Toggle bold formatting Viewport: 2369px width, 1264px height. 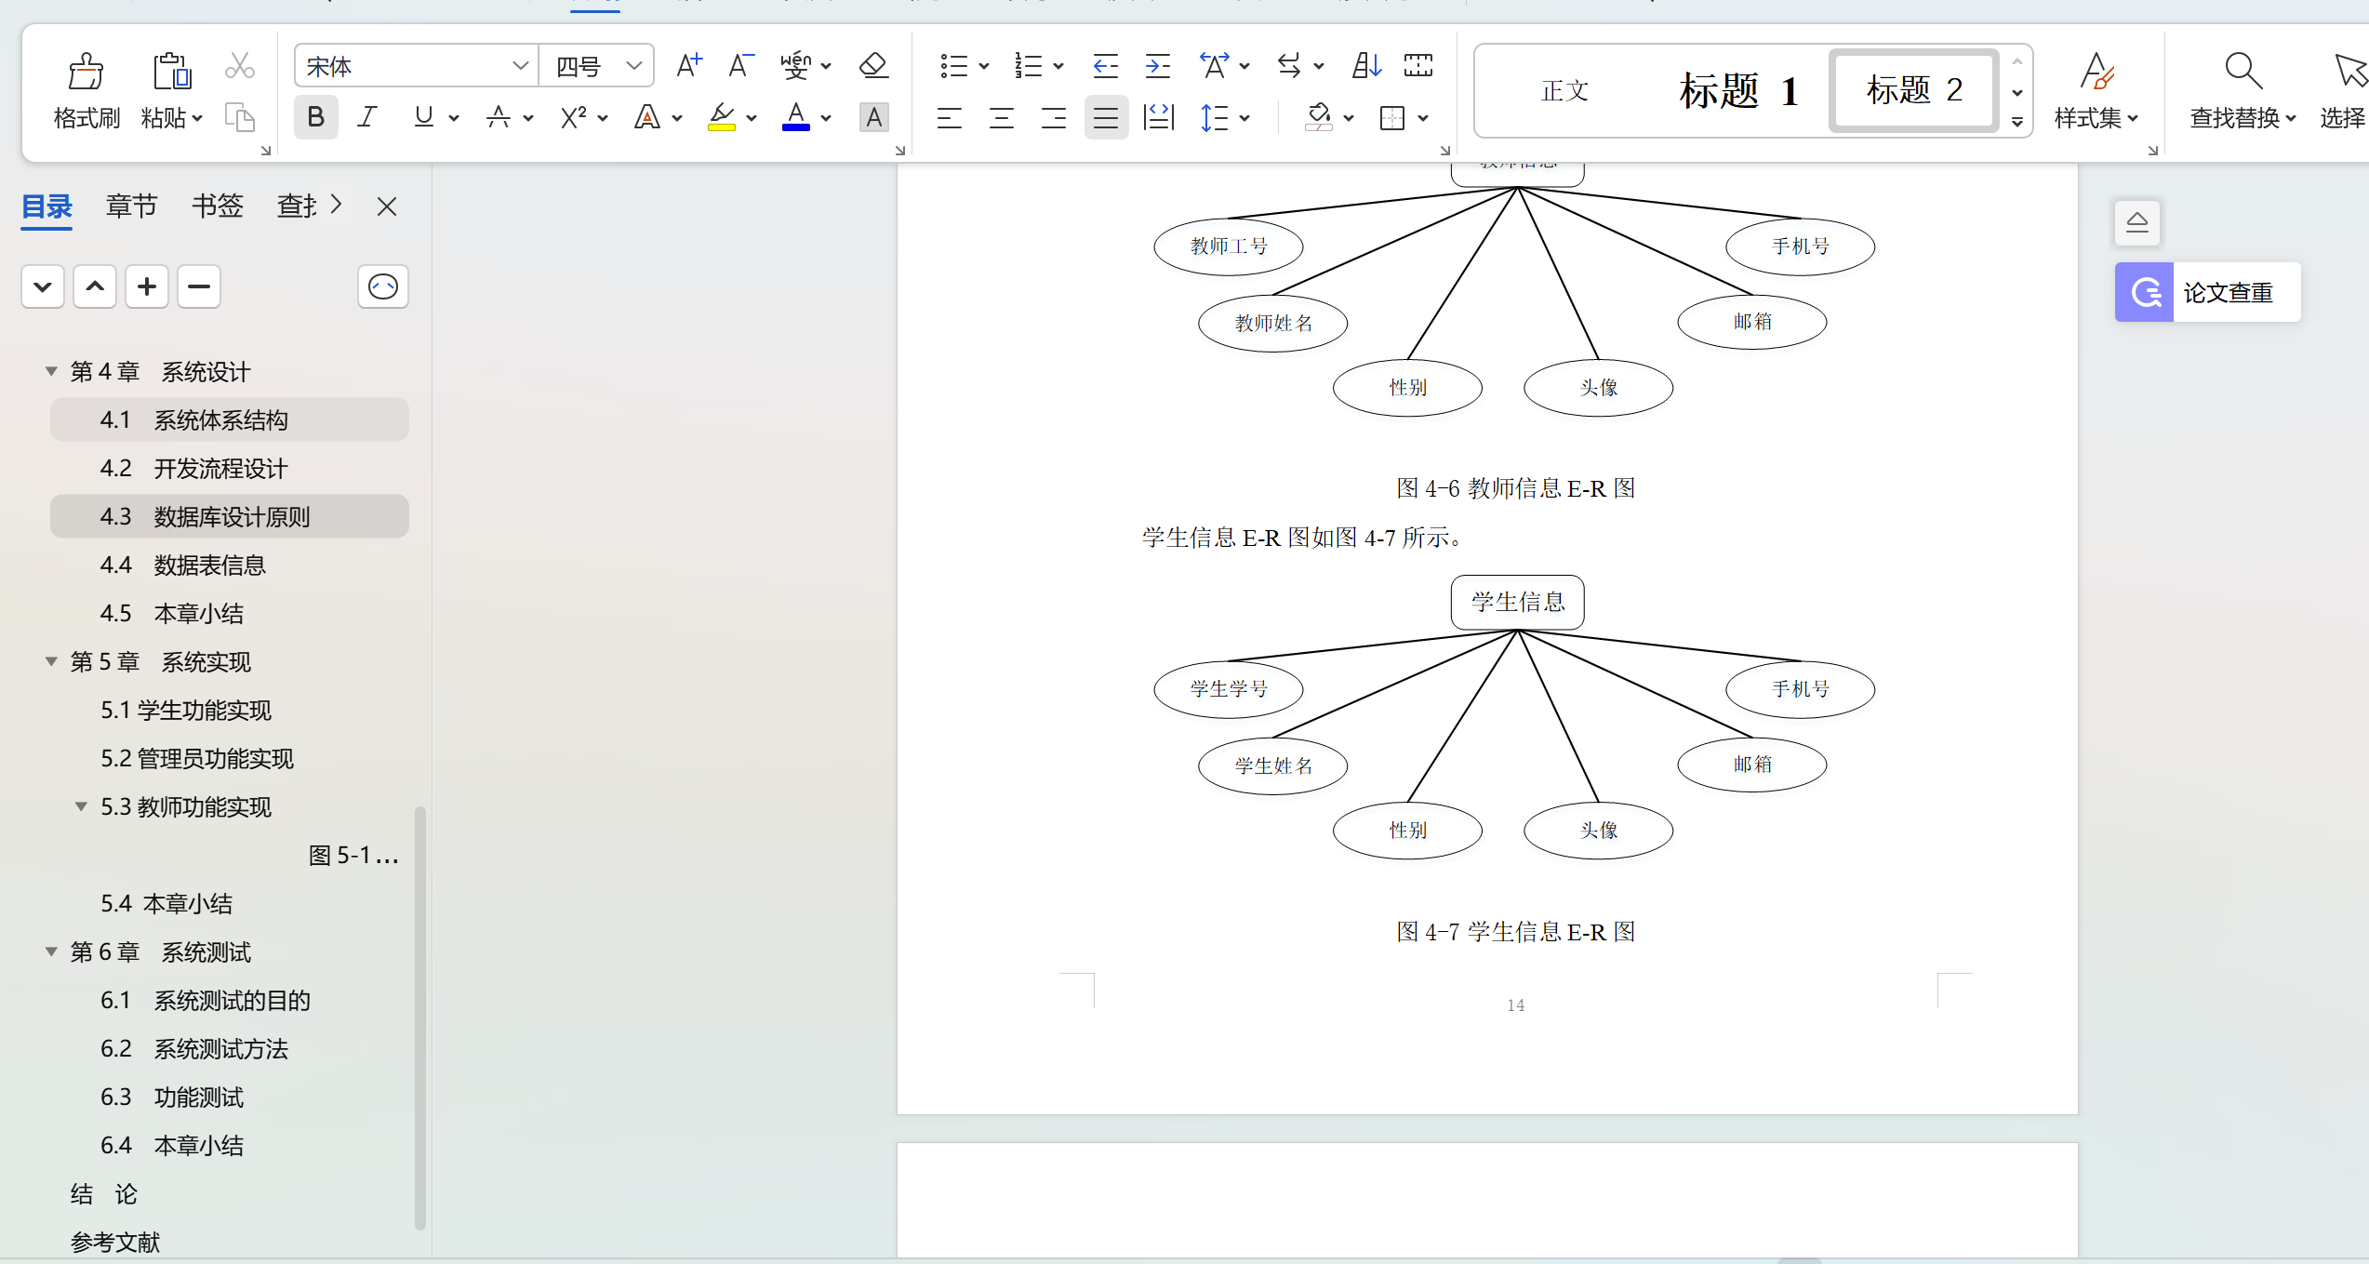coord(315,117)
